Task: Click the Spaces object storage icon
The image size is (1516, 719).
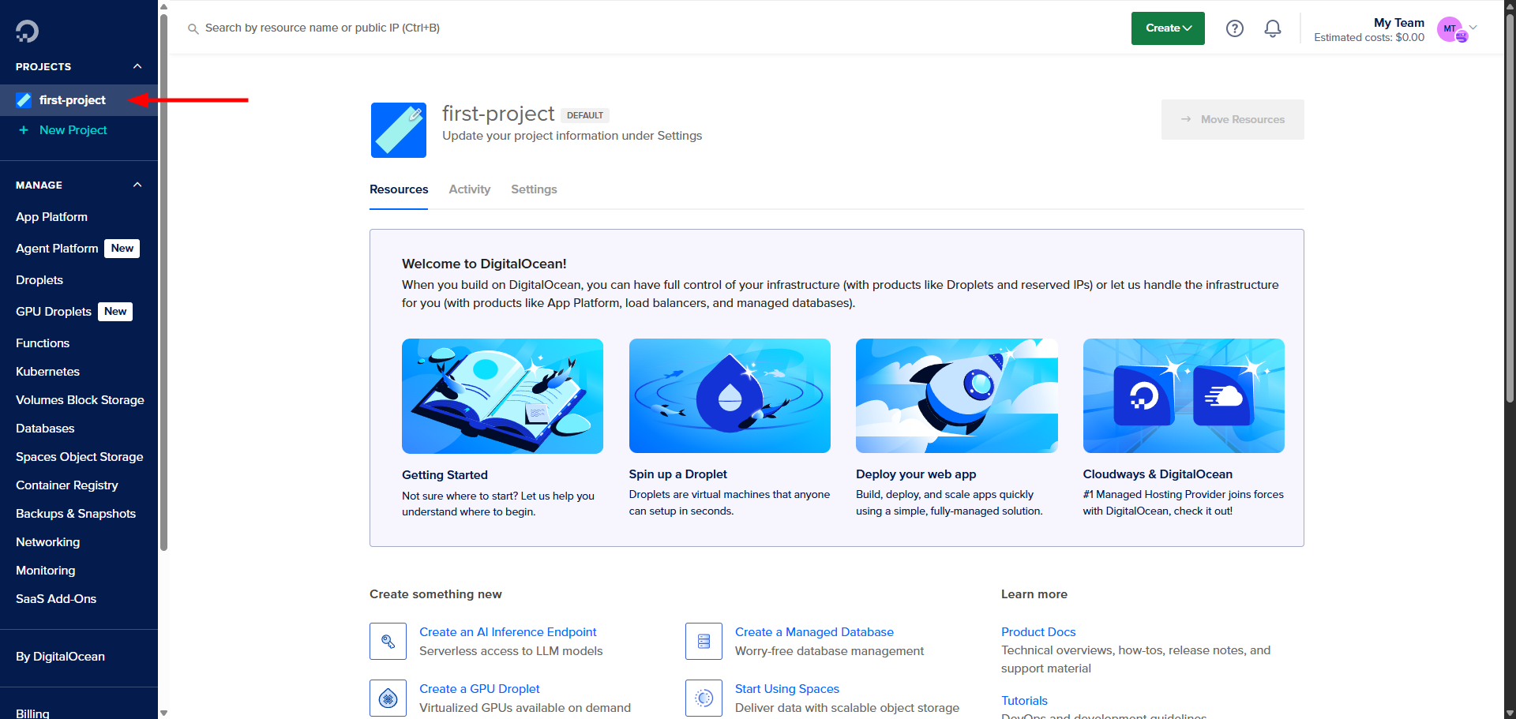Action: tap(704, 698)
